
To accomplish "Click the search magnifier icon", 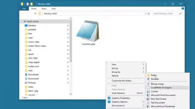I will coord(180,14).
